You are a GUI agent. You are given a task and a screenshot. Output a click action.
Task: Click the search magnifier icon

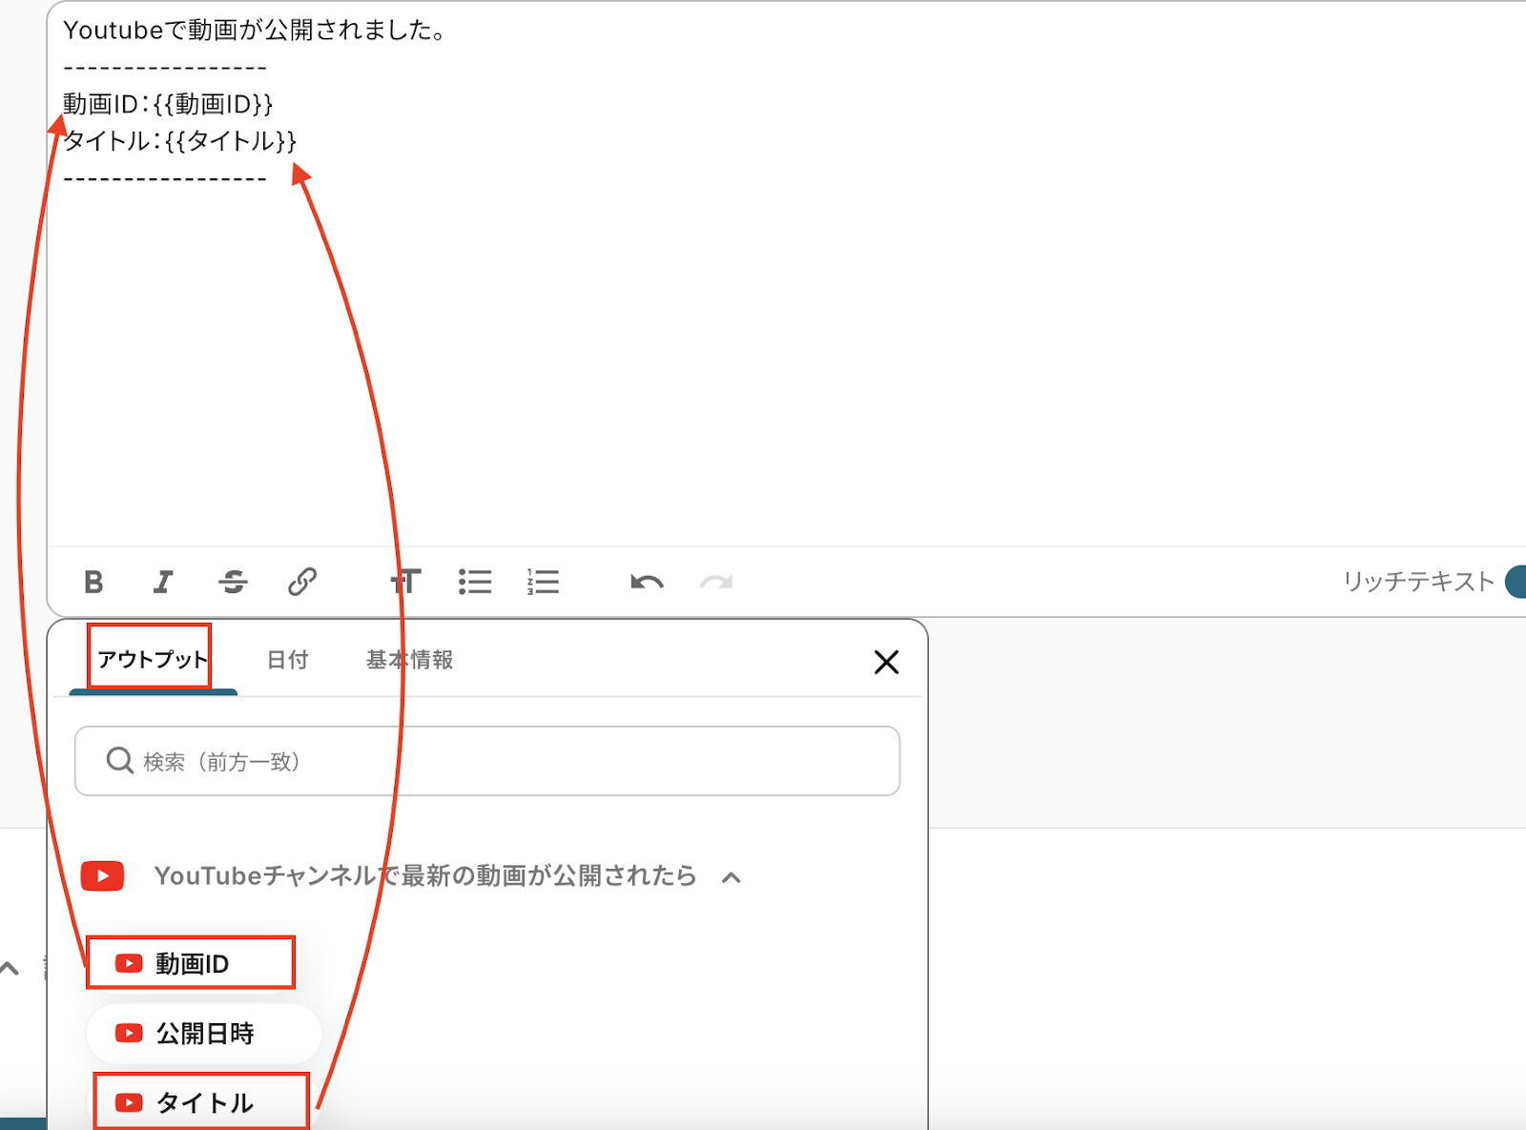[x=119, y=760]
